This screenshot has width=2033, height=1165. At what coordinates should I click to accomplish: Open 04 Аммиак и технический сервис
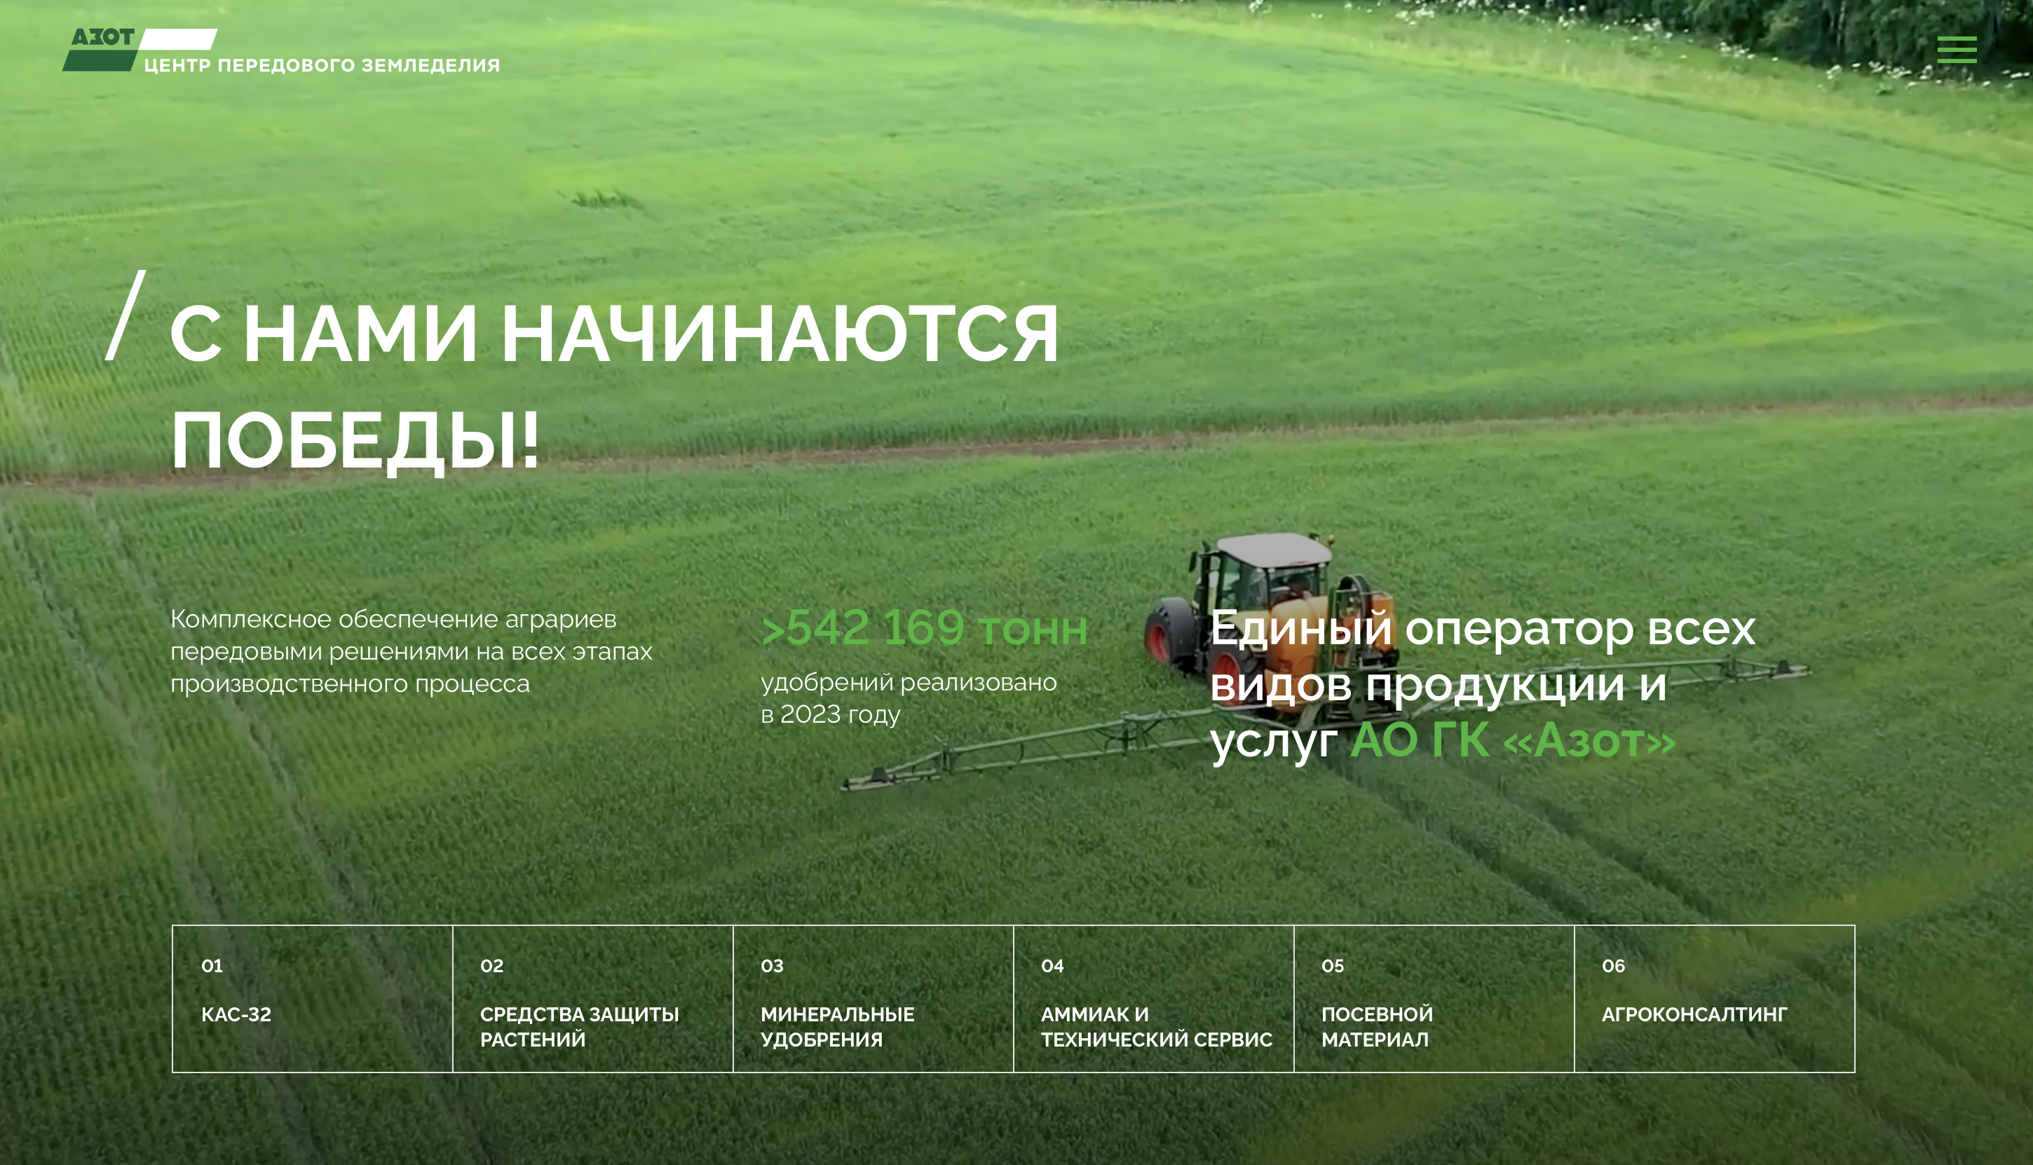point(1154,999)
